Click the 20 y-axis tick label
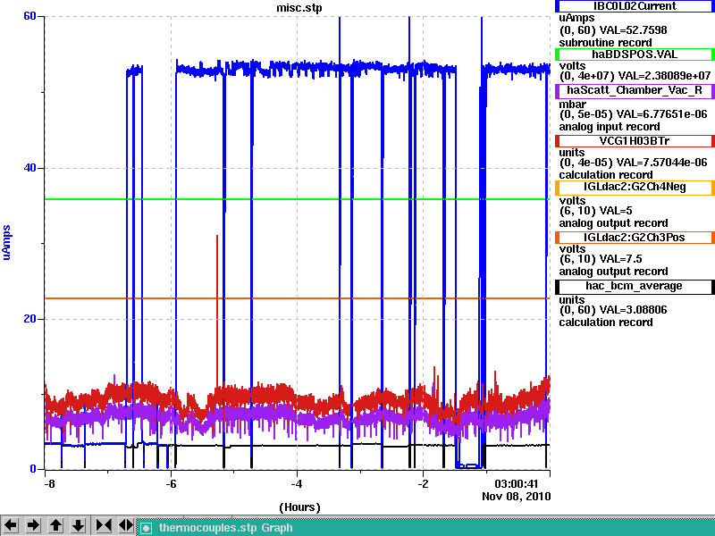This screenshot has height=536, width=715. 29,319
